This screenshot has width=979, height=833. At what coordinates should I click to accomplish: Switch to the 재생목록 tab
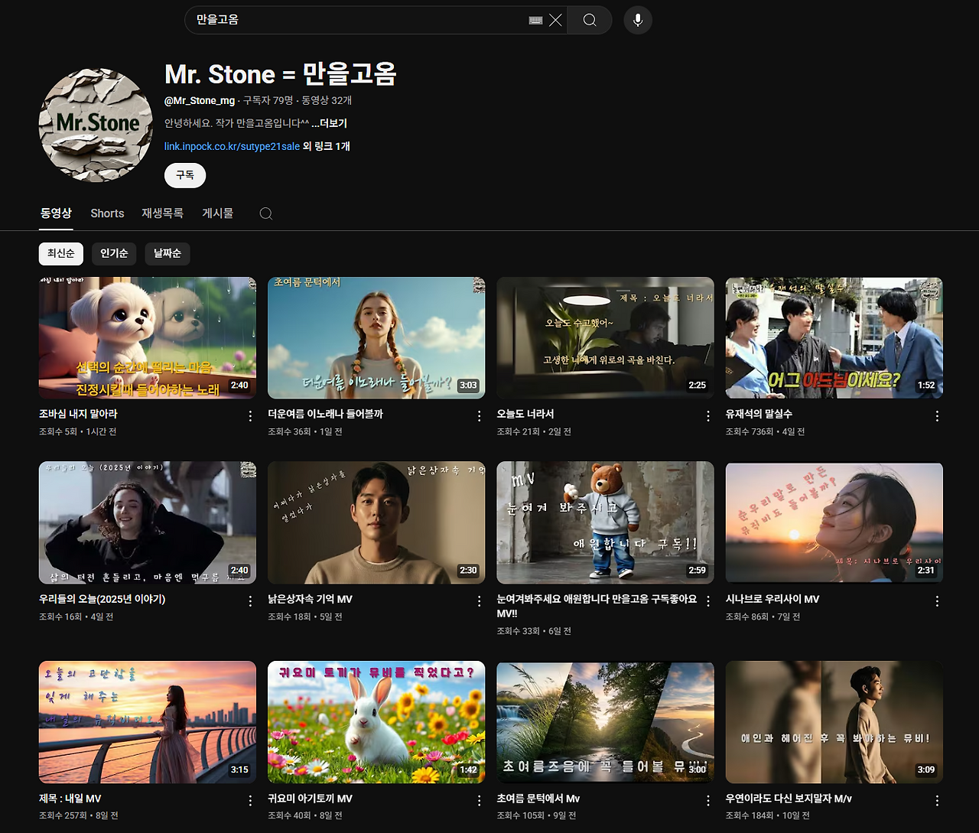click(x=162, y=213)
